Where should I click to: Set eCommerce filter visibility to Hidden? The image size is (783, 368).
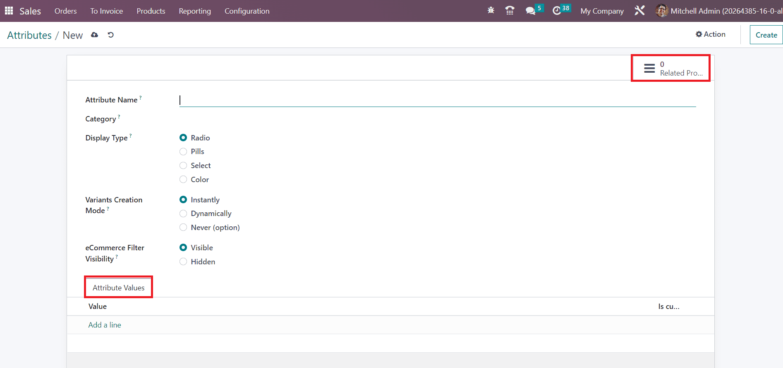click(183, 262)
